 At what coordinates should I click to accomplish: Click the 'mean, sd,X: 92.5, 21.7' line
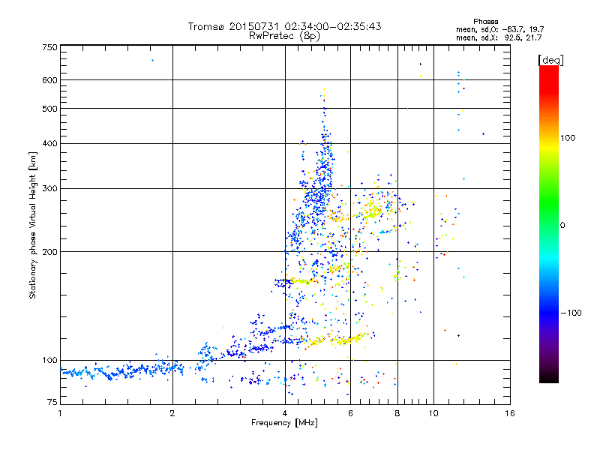[499, 38]
